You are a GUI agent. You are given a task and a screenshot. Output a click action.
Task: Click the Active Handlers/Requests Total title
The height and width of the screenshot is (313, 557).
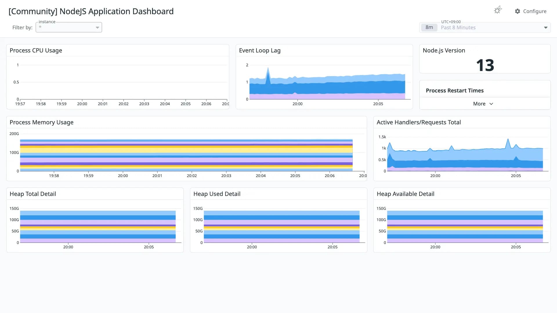419,122
